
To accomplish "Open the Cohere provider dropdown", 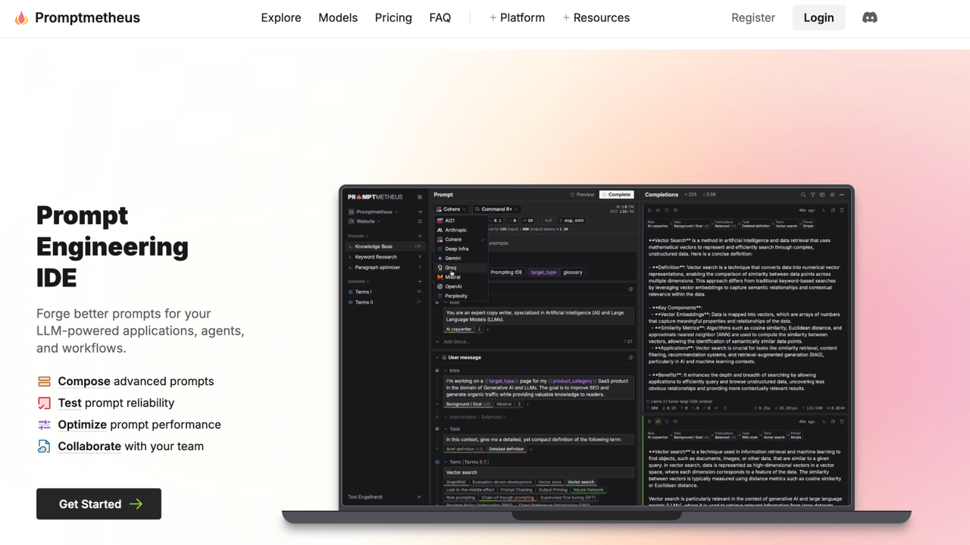I will coord(452,209).
